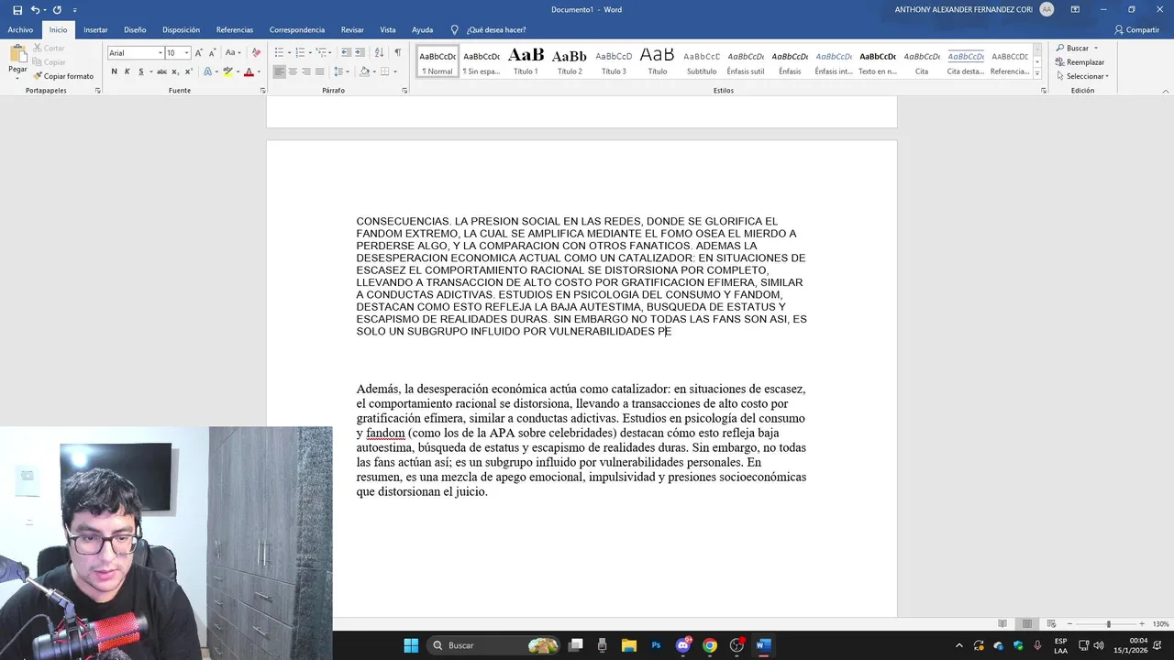Apply subscript formatting
The image size is (1174, 660).
pos(175,71)
